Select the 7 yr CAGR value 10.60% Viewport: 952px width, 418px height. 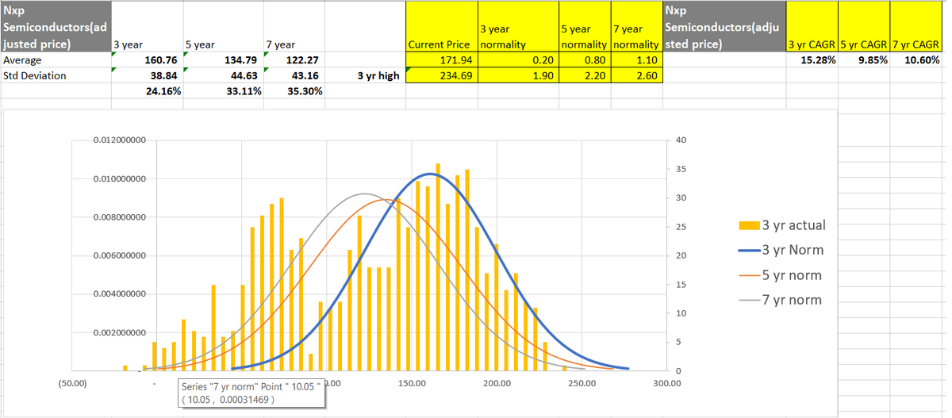[917, 60]
